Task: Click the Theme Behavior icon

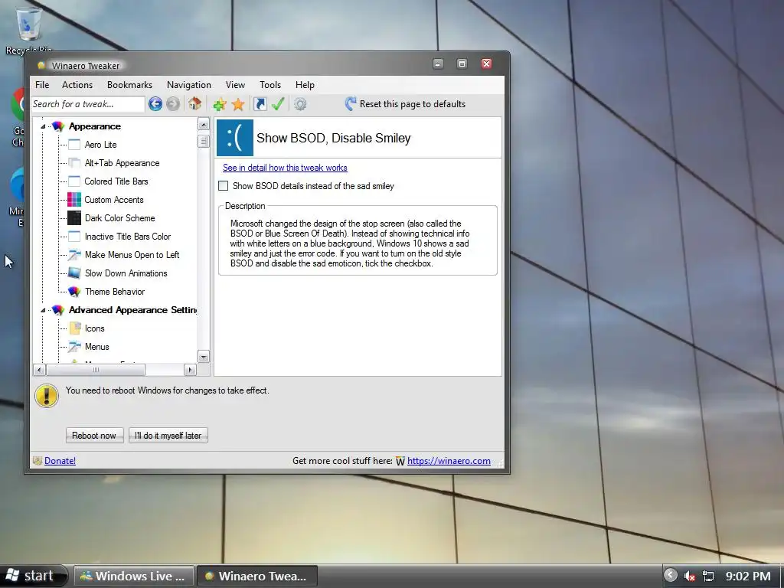Action: click(74, 292)
